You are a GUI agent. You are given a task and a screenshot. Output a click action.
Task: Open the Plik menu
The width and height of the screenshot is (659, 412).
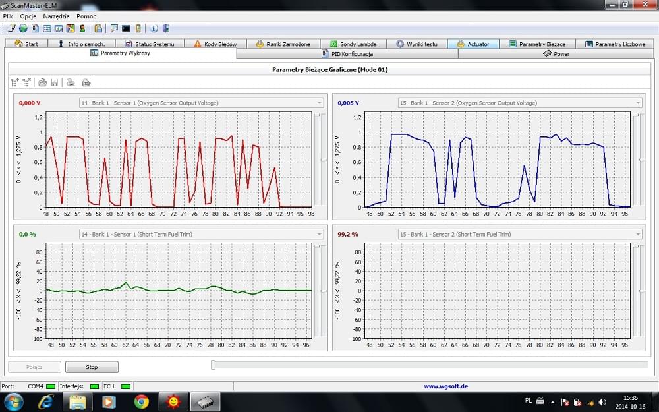[8, 16]
